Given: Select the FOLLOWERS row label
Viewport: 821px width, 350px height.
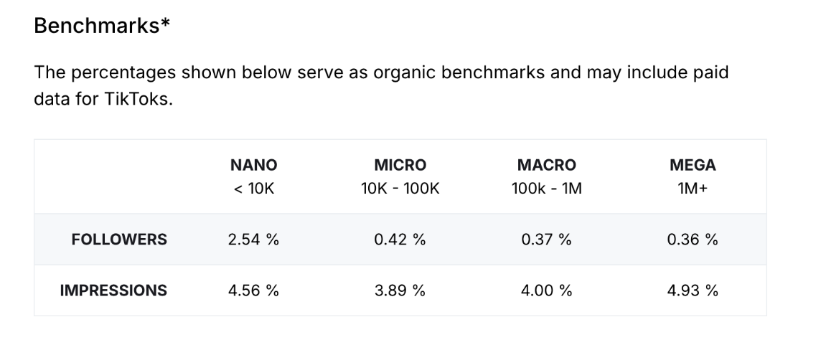Looking at the screenshot, I should point(119,240).
